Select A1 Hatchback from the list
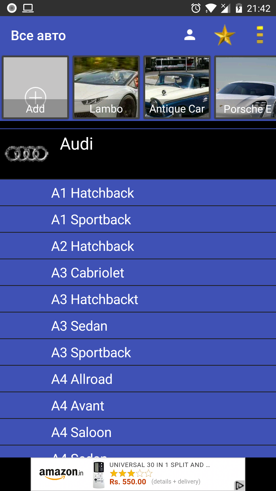The image size is (276, 491). click(138, 193)
